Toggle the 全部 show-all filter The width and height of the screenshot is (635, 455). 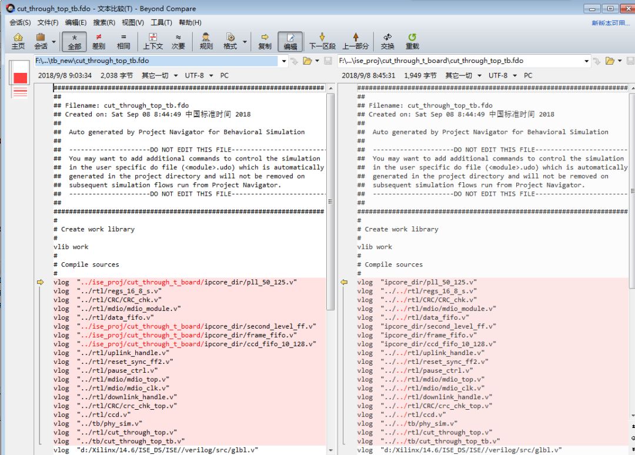[74, 41]
